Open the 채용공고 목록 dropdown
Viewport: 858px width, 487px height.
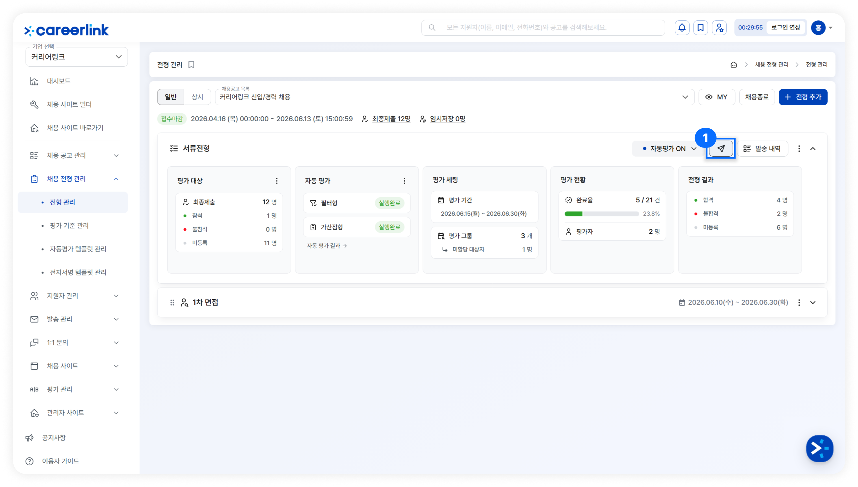pos(455,97)
